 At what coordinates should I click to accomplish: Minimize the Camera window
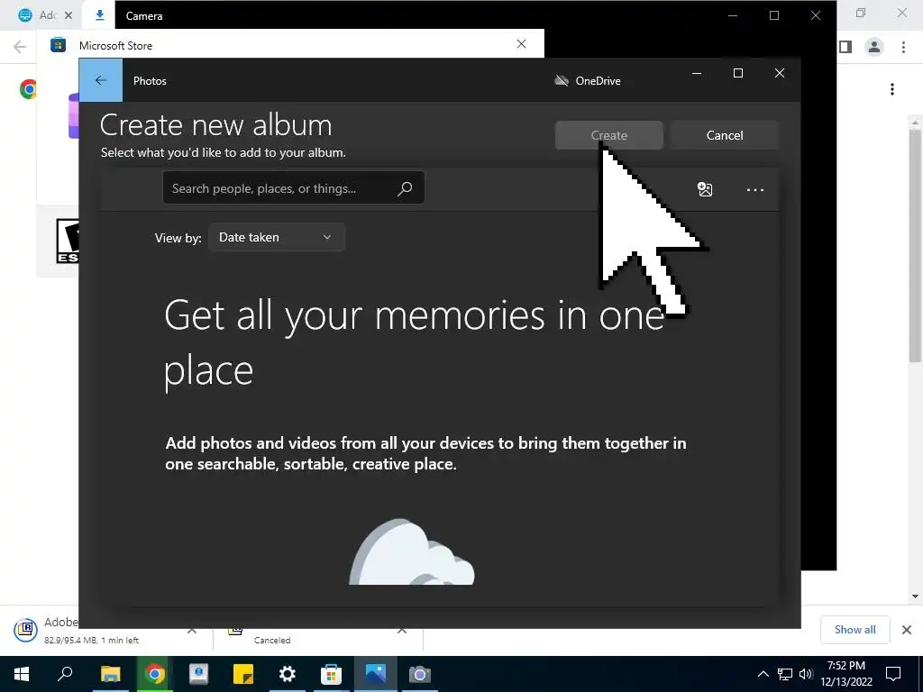point(733,16)
